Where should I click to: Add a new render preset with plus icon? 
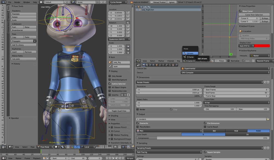pos(265,82)
